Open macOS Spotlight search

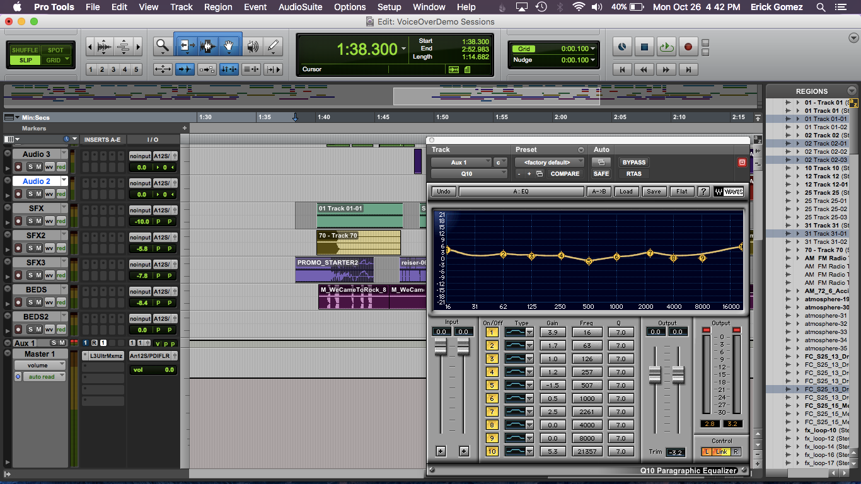coord(821,7)
